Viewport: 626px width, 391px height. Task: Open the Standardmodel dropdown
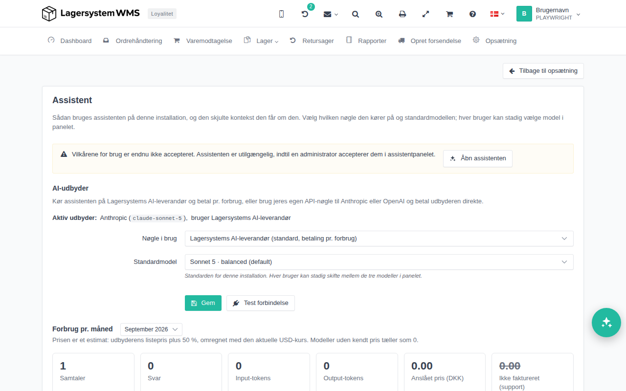point(379,262)
